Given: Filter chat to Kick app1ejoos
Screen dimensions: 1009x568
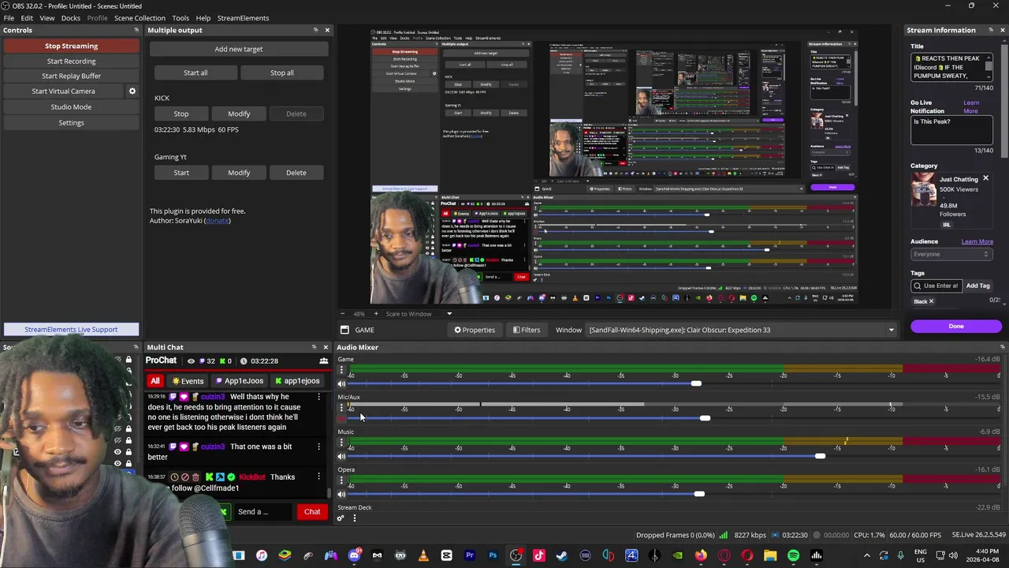Looking at the screenshot, I should 297,381.
